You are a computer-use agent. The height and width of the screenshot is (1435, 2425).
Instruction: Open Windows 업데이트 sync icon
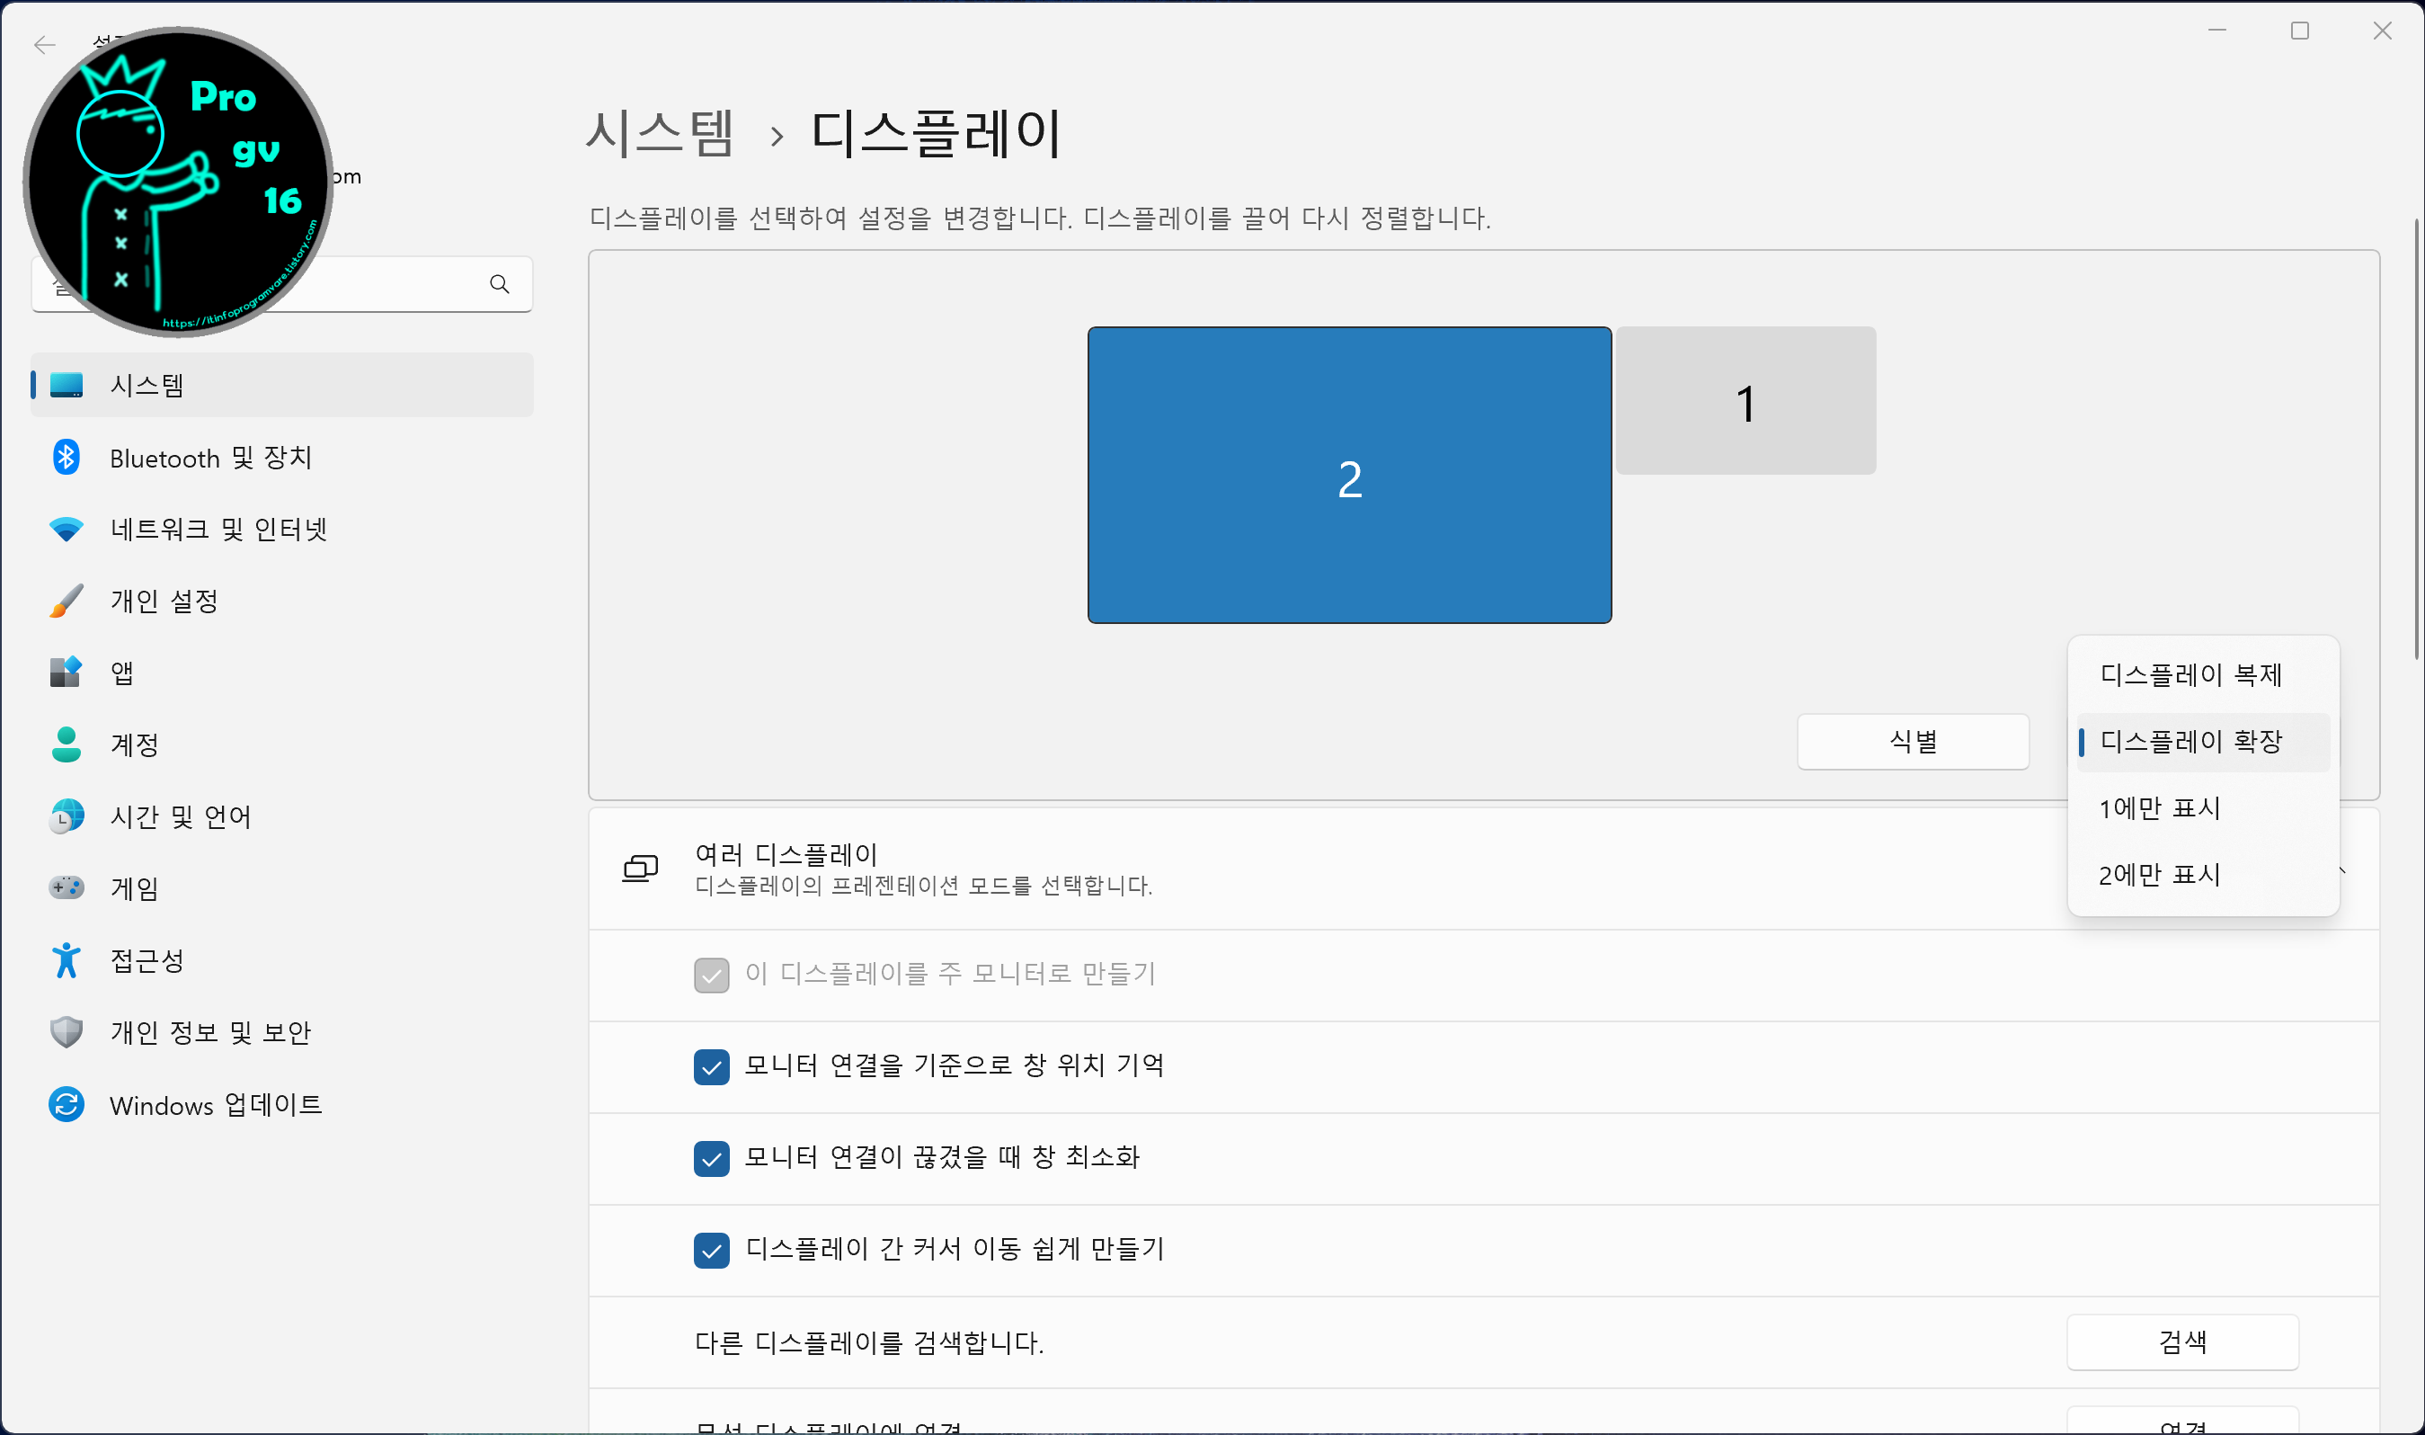tap(66, 1104)
